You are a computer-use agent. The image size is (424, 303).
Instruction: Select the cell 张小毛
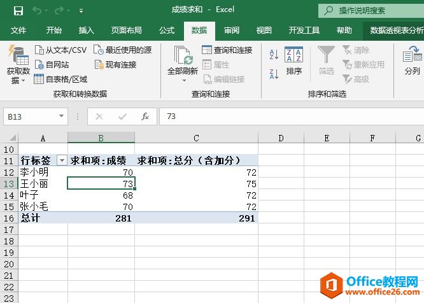tap(43, 206)
